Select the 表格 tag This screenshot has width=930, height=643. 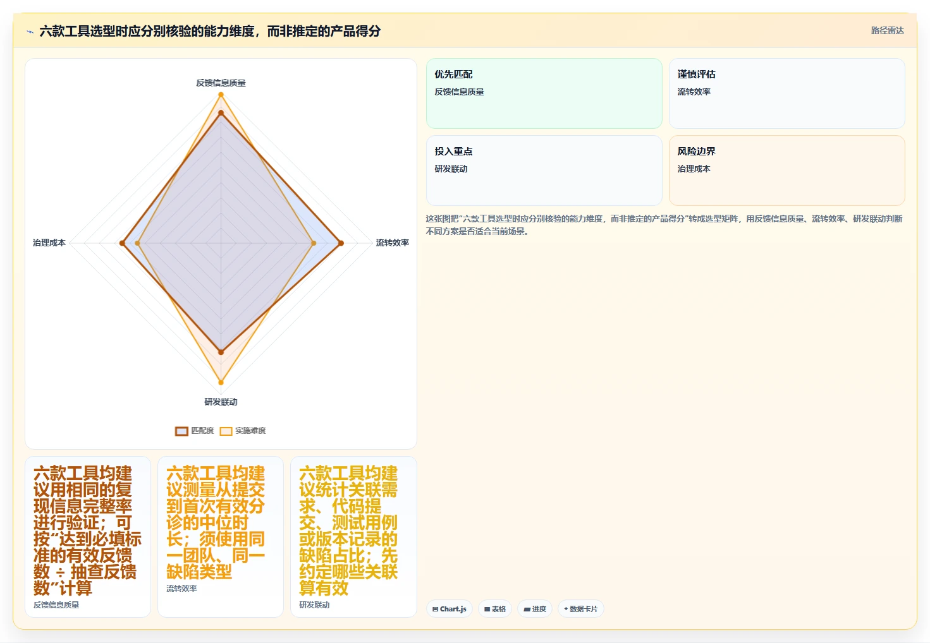(495, 609)
